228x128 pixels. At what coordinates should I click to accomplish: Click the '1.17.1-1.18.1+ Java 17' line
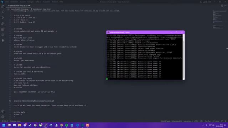pos(24,22)
